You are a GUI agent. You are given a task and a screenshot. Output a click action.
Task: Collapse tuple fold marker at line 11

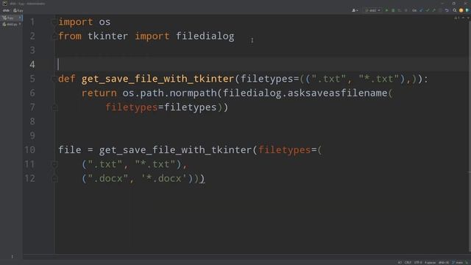coord(54,164)
